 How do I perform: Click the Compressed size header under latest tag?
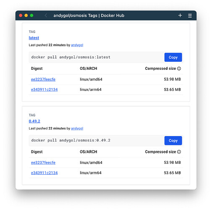pos(160,68)
